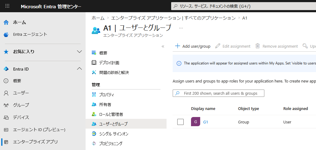This screenshot has width=316, height=150.
Task: Click the Entra エージェント sparkle icon
Action: coord(6,35)
